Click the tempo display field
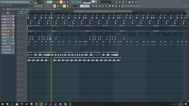 (x=49, y=2)
